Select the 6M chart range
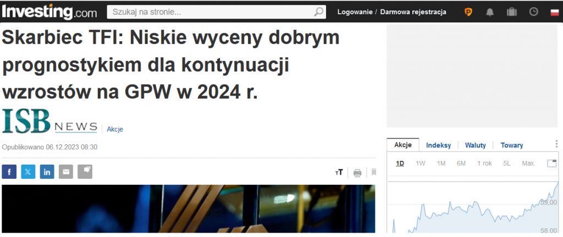Image resolution: width=563 pixels, height=237 pixels. point(461,163)
